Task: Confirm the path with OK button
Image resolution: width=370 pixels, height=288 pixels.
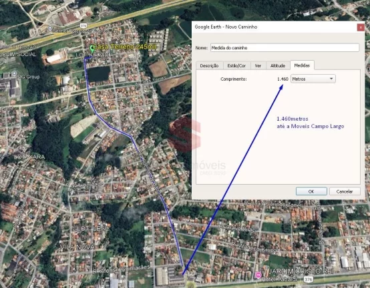Action: [x=311, y=191]
